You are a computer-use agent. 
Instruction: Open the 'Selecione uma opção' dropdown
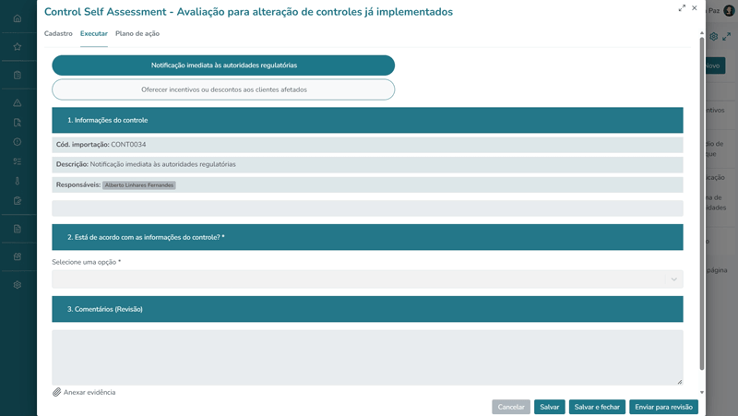tap(367, 279)
